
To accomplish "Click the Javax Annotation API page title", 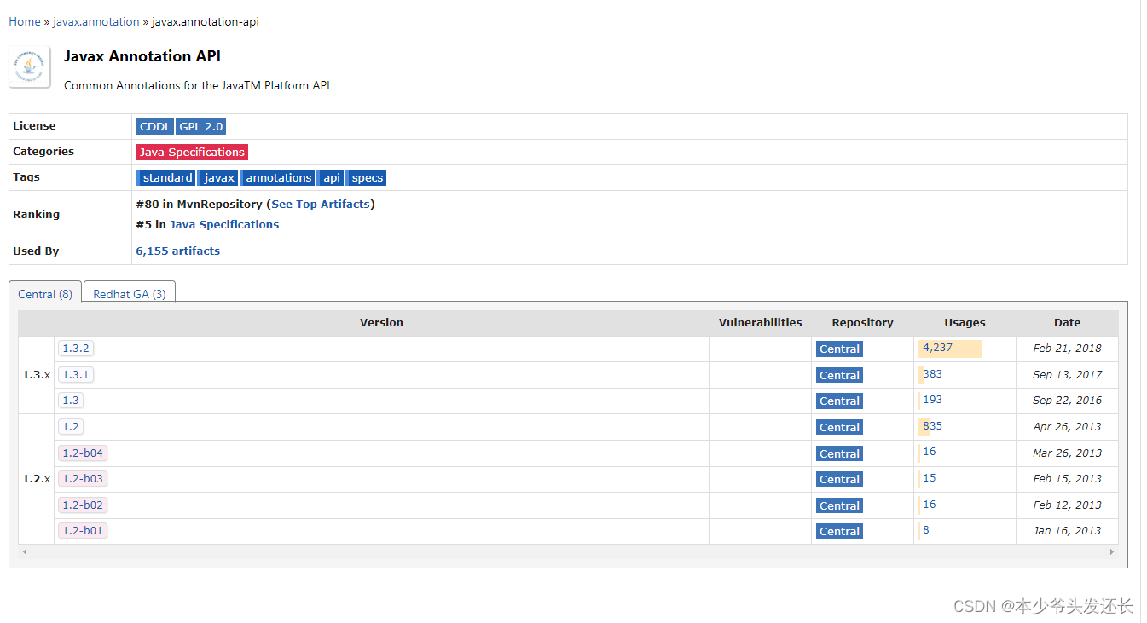I will 142,56.
